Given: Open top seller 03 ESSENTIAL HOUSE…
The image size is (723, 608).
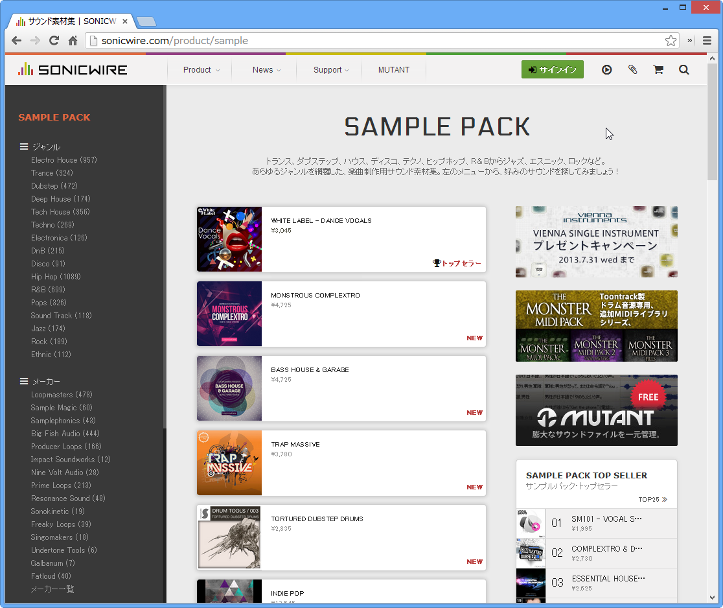Looking at the screenshot, I should pos(597,583).
